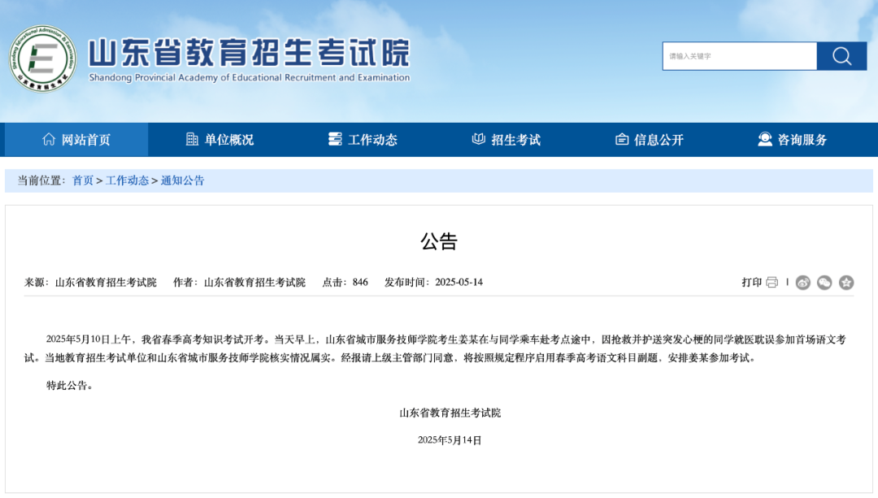
Task: Click the search magnifier icon
Action: tap(841, 56)
